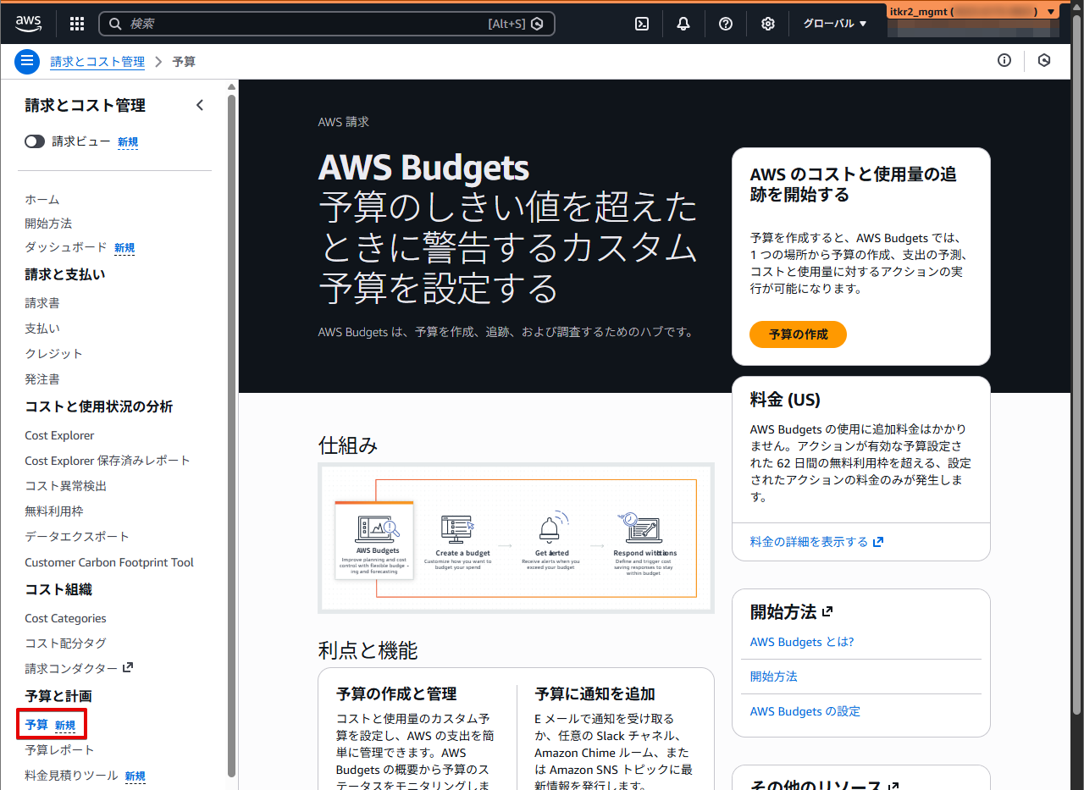Open 発注書 in the sidebar
The height and width of the screenshot is (790, 1084).
point(42,378)
